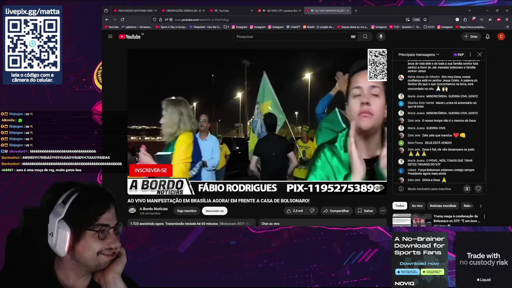Save the video with Salvar
Viewport: 512px width, 288px height.
click(x=365, y=211)
